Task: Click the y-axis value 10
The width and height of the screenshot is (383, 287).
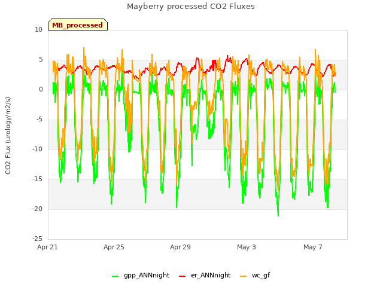Action: click(x=38, y=30)
